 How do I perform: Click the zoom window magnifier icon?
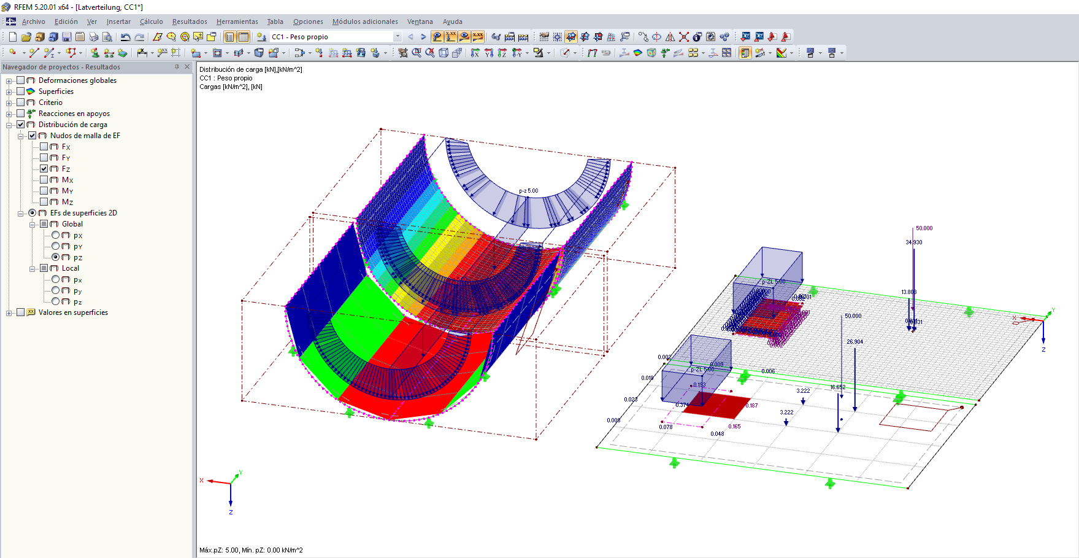tap(417, 53)
